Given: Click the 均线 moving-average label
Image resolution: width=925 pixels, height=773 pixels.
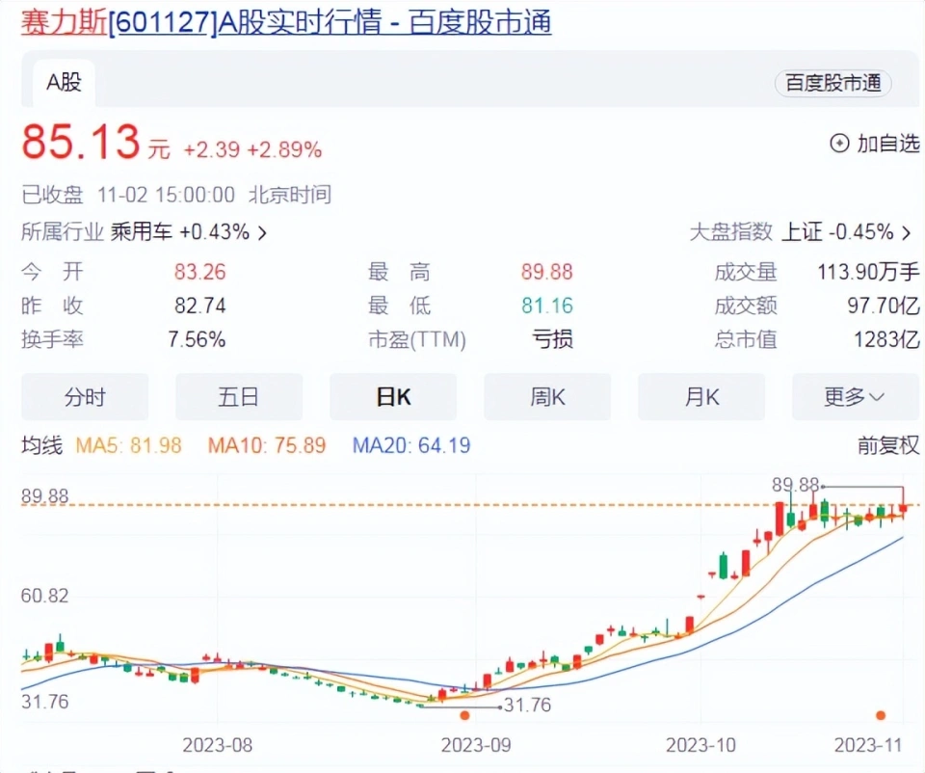Looking at the screenshot, I should tap(41, 445).
